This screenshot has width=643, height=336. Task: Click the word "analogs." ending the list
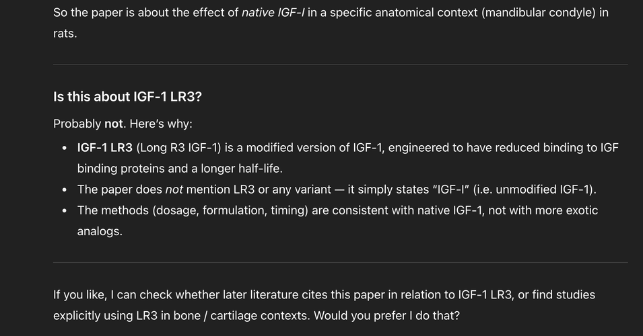tap(100, 231)
